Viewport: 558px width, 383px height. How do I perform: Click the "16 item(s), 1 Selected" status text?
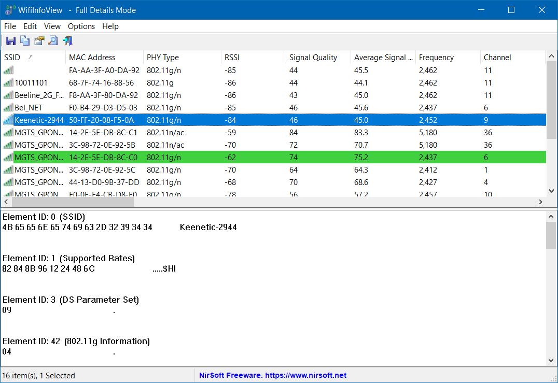coord(38,376)
